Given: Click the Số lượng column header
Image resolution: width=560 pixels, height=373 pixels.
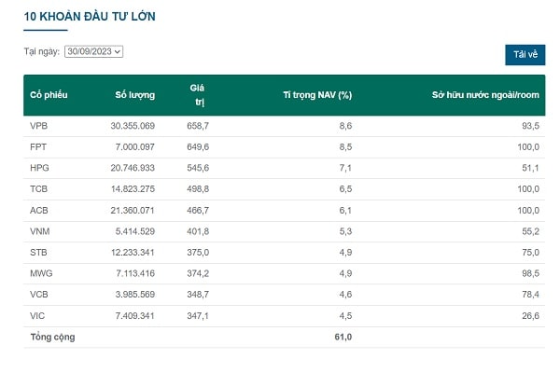Looking at the screenshot, I should coord(135,95).
